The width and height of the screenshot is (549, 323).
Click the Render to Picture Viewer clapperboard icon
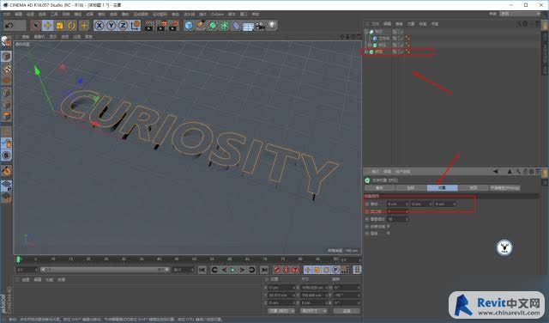pos(161,26)
